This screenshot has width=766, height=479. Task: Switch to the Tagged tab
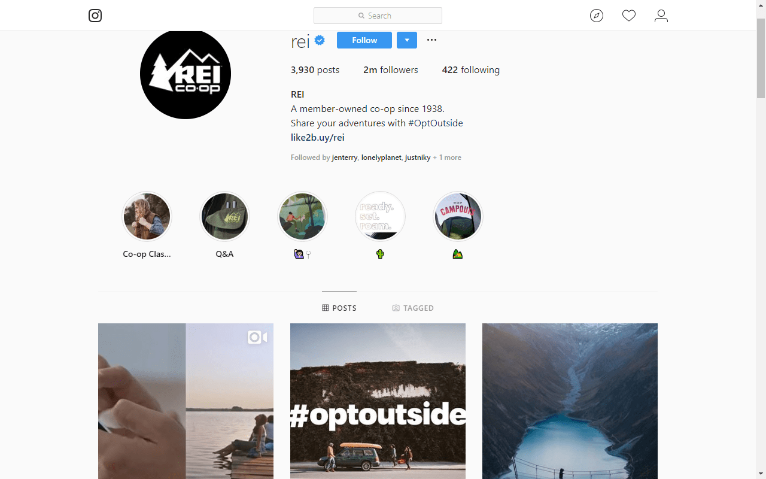tap(413, 308)
